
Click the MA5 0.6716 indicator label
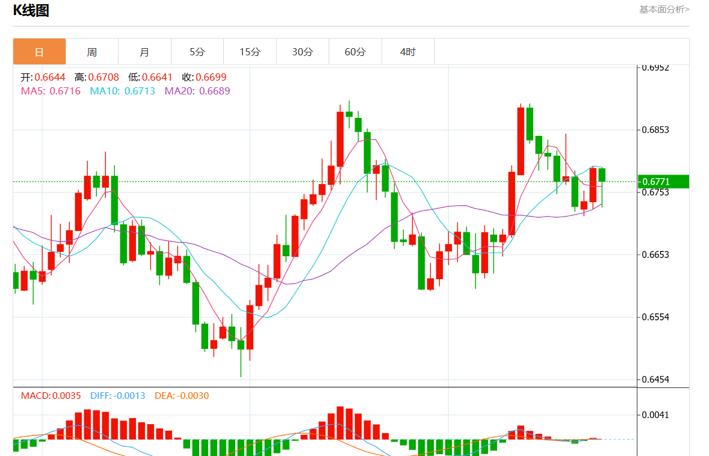coord(51,91)
